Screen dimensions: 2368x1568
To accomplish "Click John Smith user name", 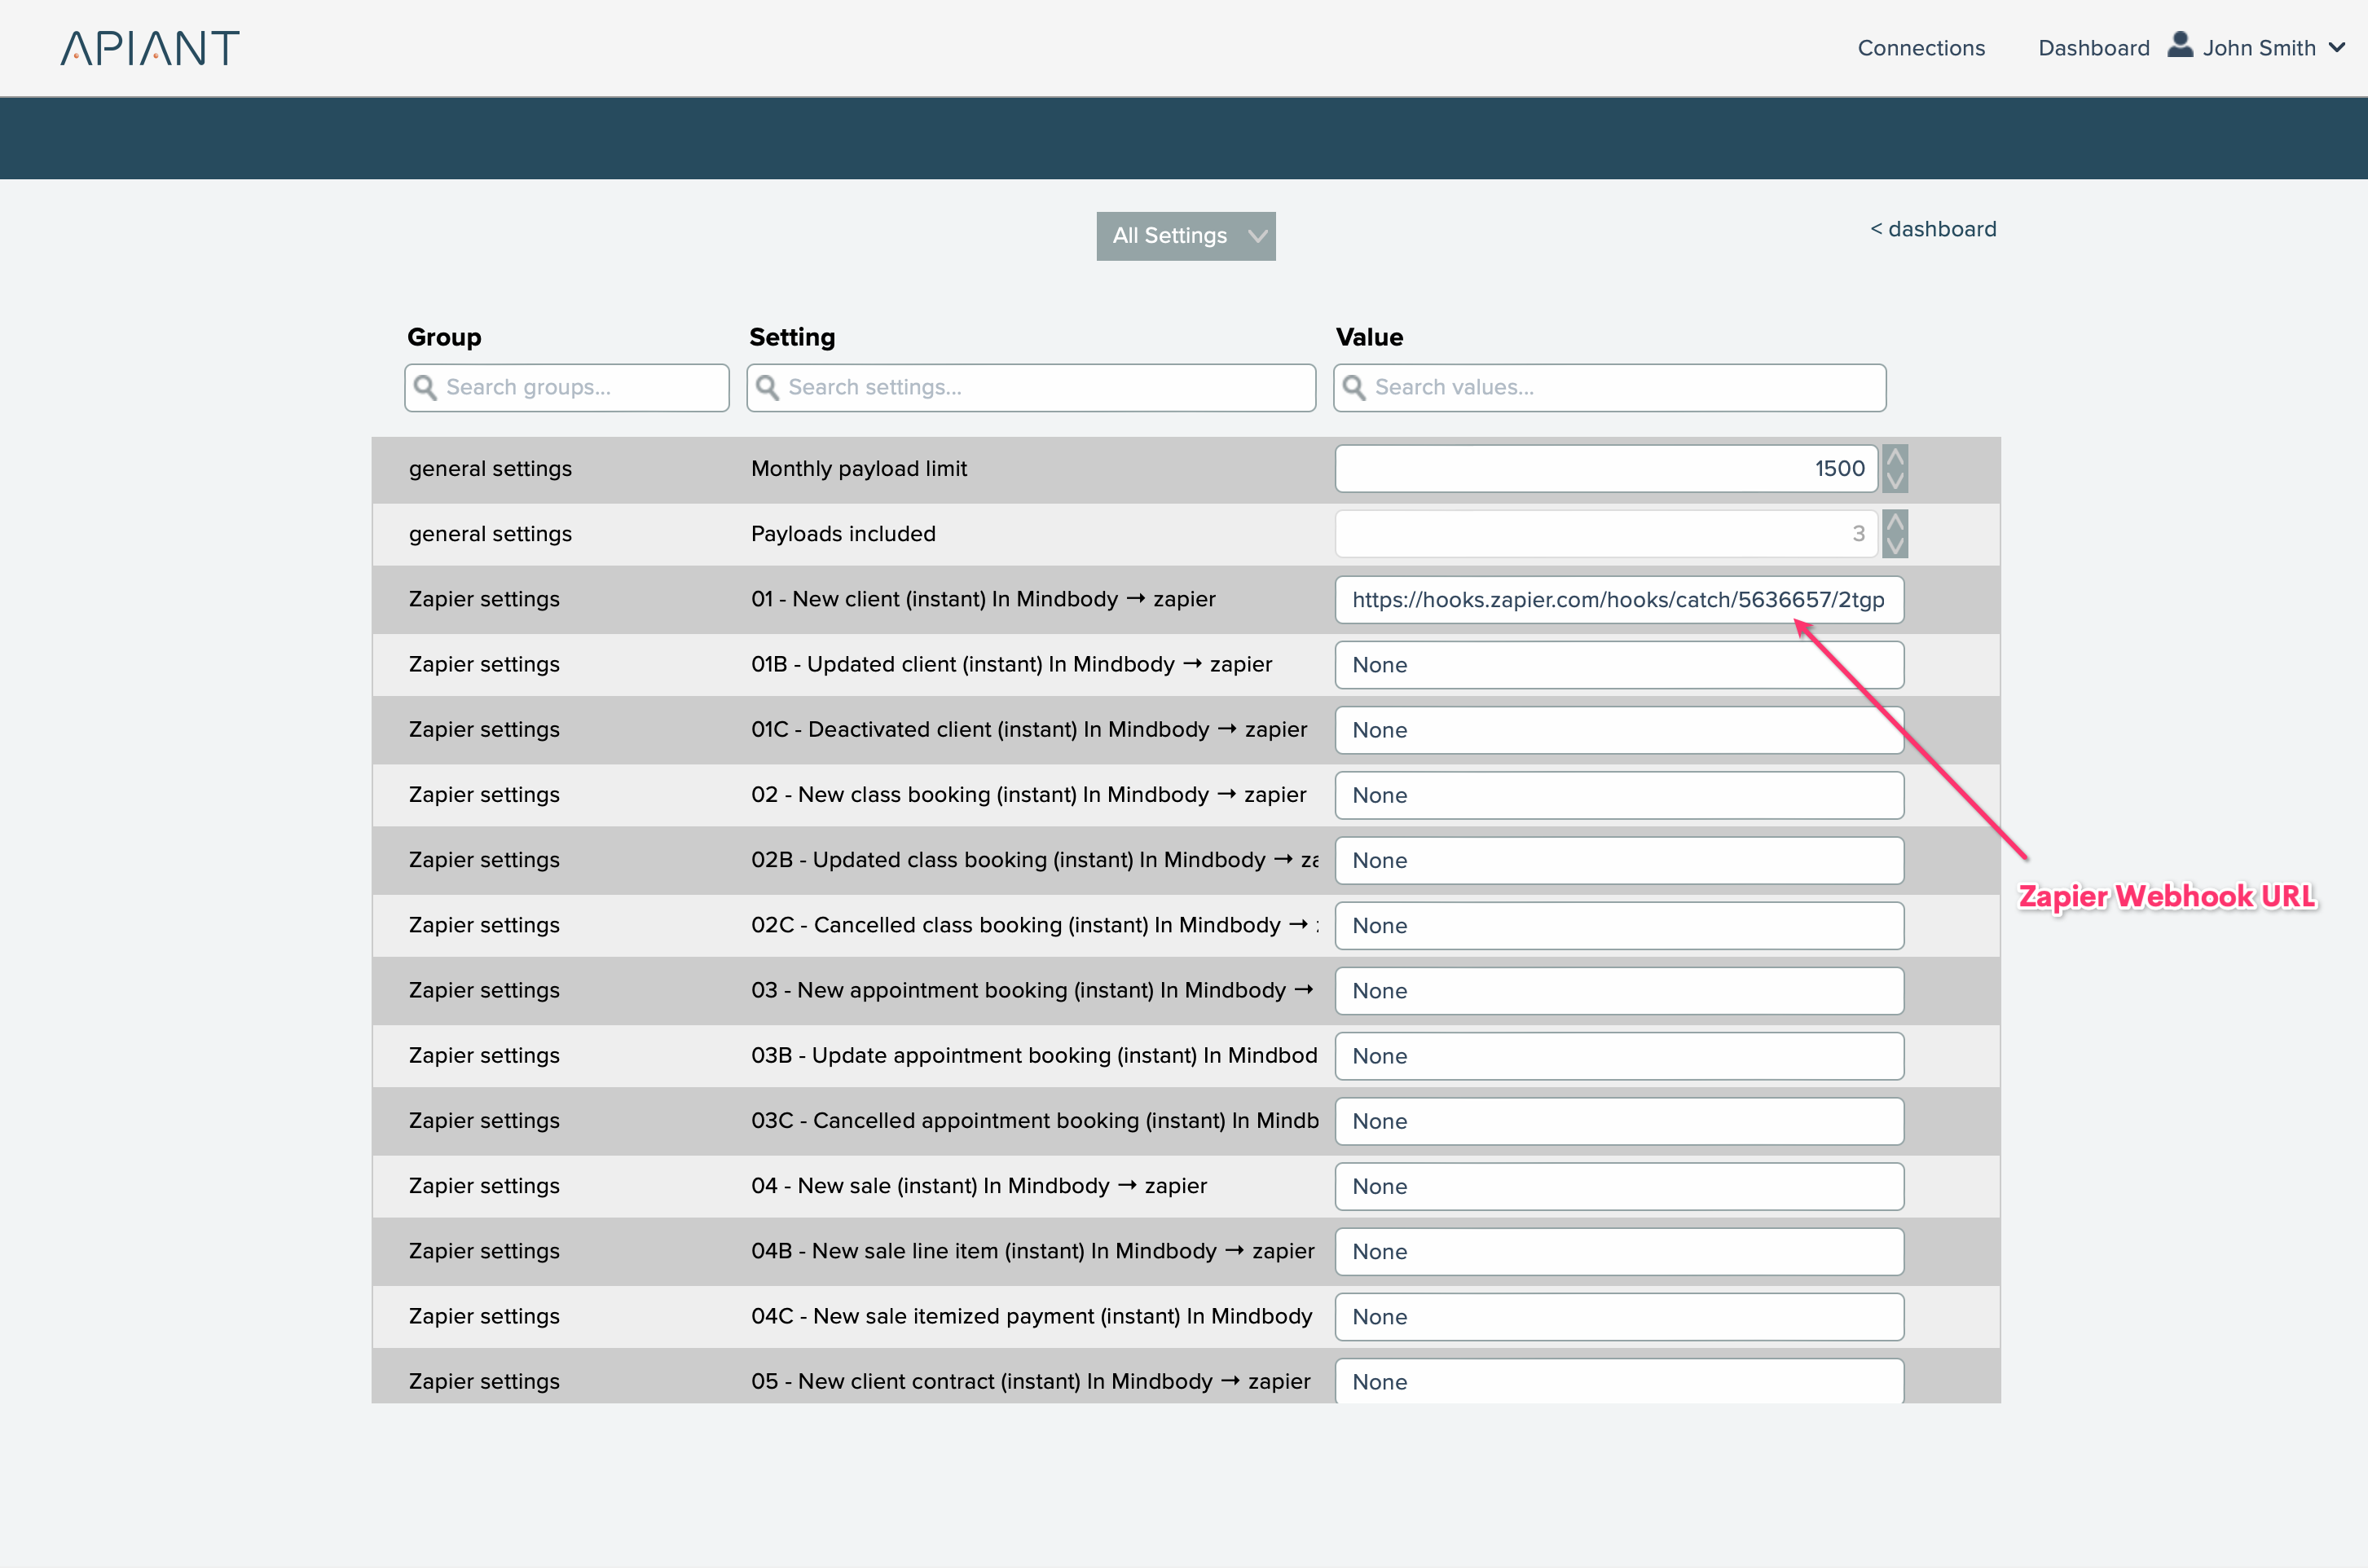I will click(2258, 48).
